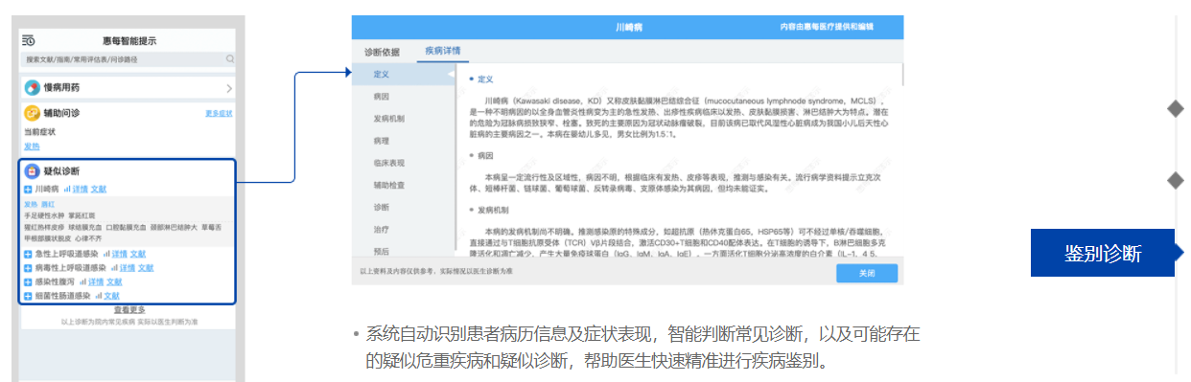
Task: Expand the 川崎病 diagnosis plus box
Action: point(28,190)
